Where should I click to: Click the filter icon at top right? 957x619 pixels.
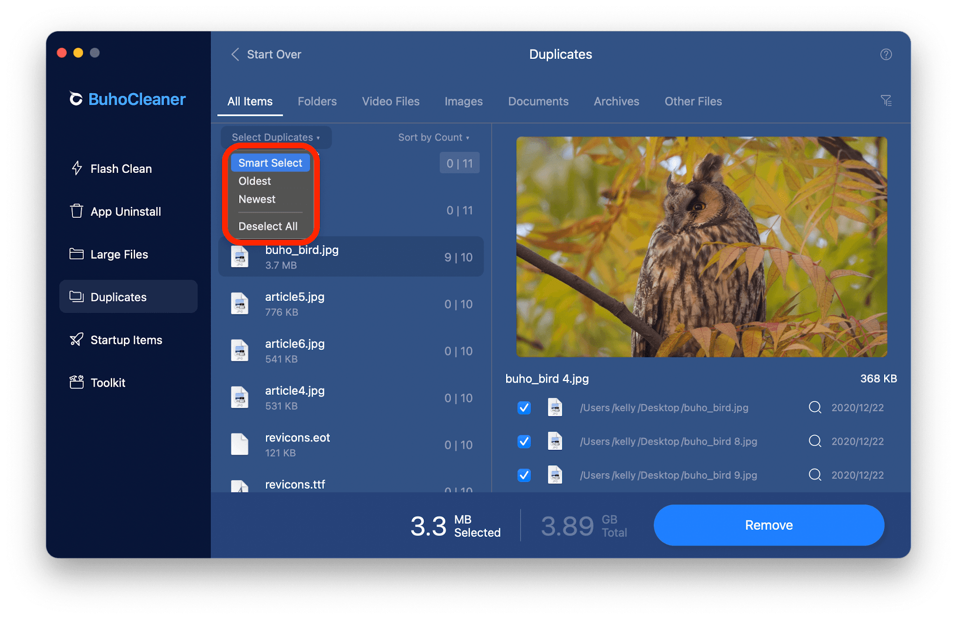886,101
